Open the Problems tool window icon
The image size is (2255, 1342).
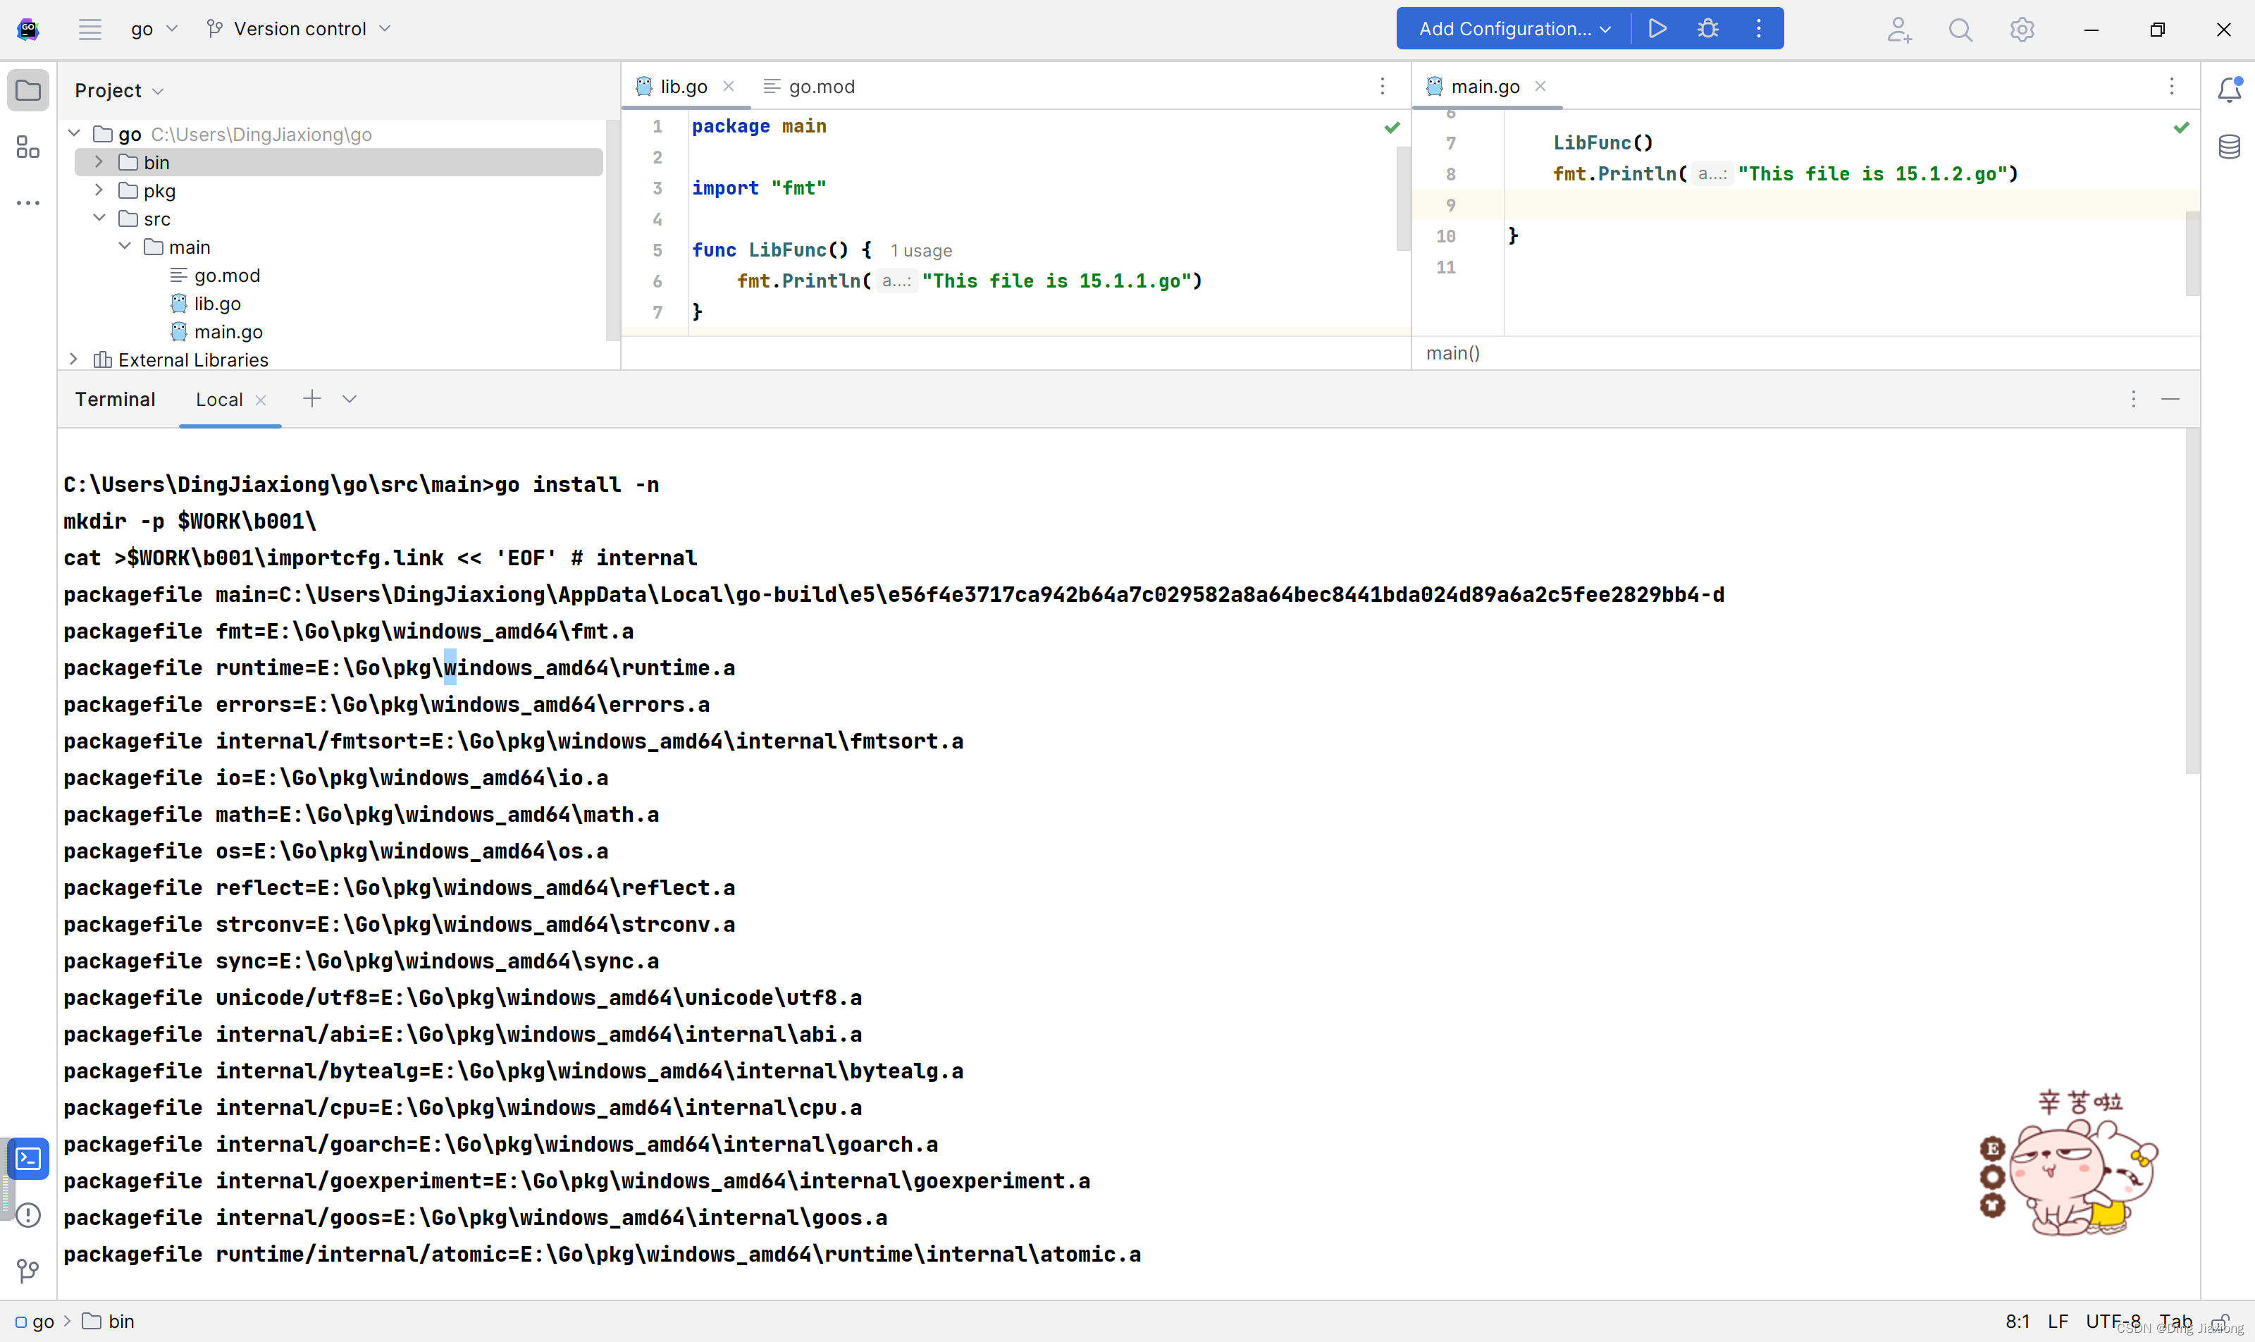click(28, 1214)
